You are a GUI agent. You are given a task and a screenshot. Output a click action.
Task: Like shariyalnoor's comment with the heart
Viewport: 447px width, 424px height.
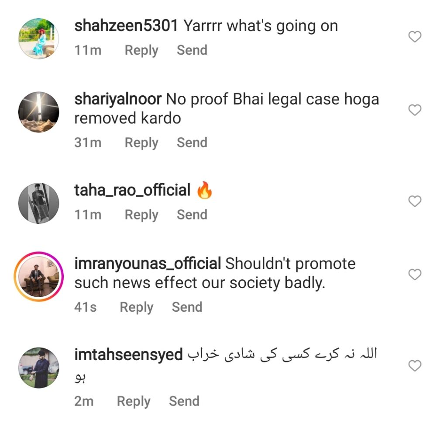pyautogui.click(x=415, y=110)
